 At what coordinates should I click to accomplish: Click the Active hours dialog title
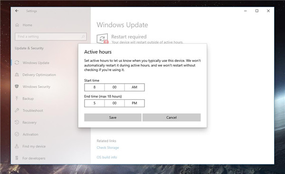[98, 52]
